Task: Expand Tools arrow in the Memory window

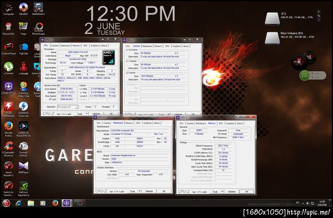Action: (x=222, y=191)
